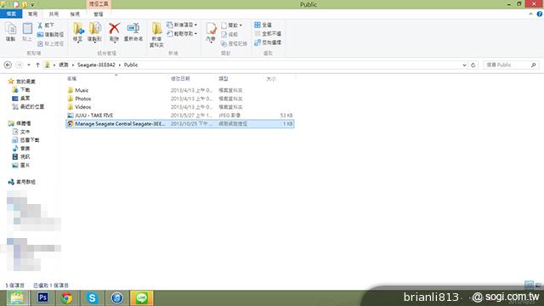Click the Select none button
Image resolution: width=544 pixels, height=306 pixels.
268,34
